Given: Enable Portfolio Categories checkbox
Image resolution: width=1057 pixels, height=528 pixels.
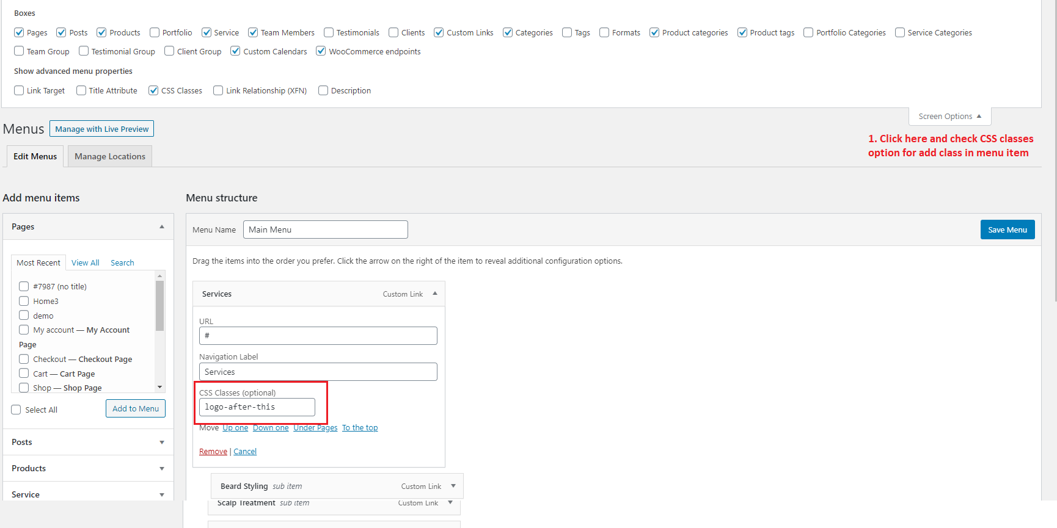Looking at the screenshot, I should (x=808, y=32).
